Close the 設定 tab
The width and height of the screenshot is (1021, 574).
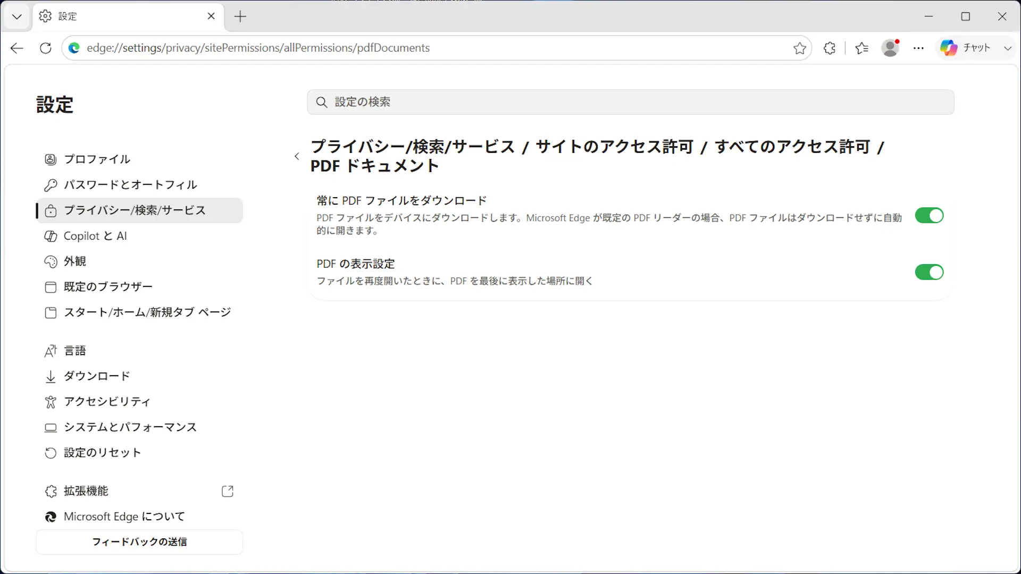click(x=211, y=16)
